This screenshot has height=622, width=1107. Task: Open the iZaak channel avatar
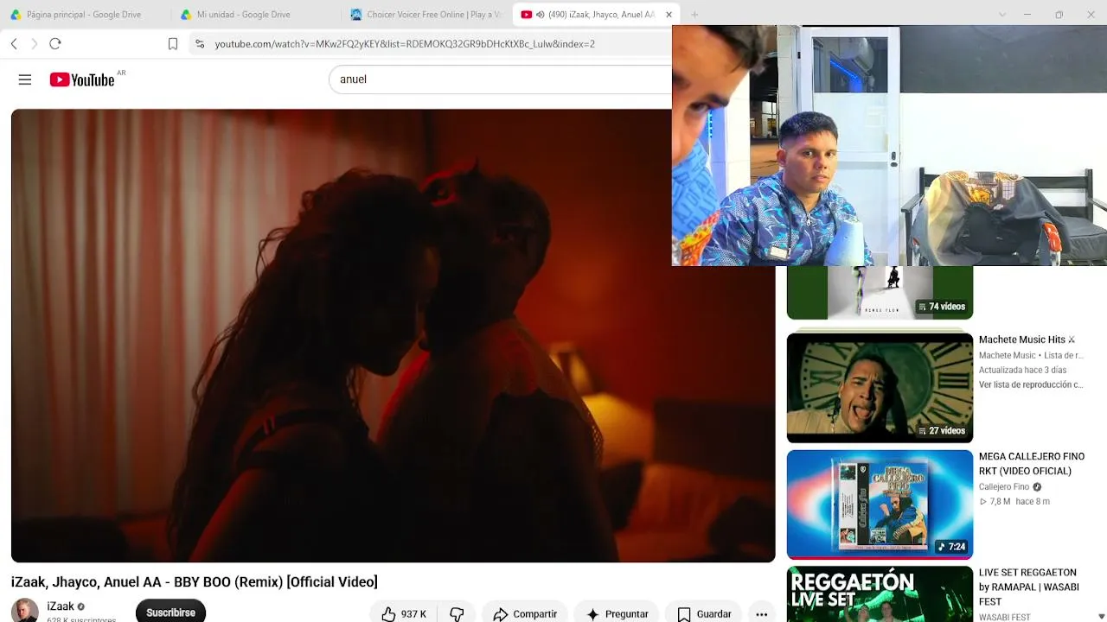[24, 610]
